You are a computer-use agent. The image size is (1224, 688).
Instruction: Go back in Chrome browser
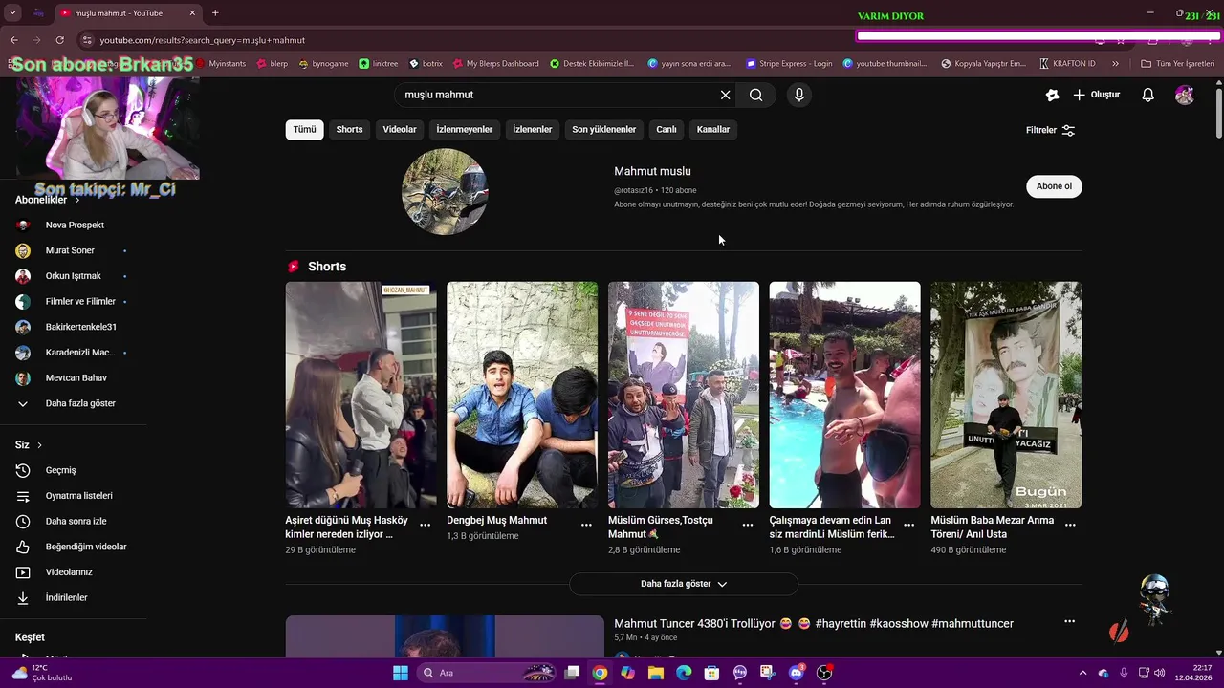tap(14, 40)
